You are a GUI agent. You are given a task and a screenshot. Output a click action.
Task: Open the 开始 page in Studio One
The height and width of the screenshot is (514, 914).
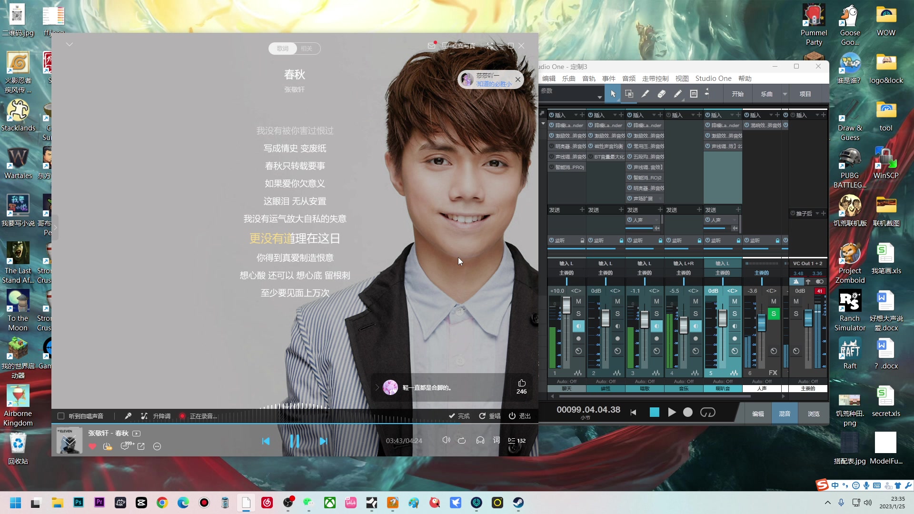[738, 94]
